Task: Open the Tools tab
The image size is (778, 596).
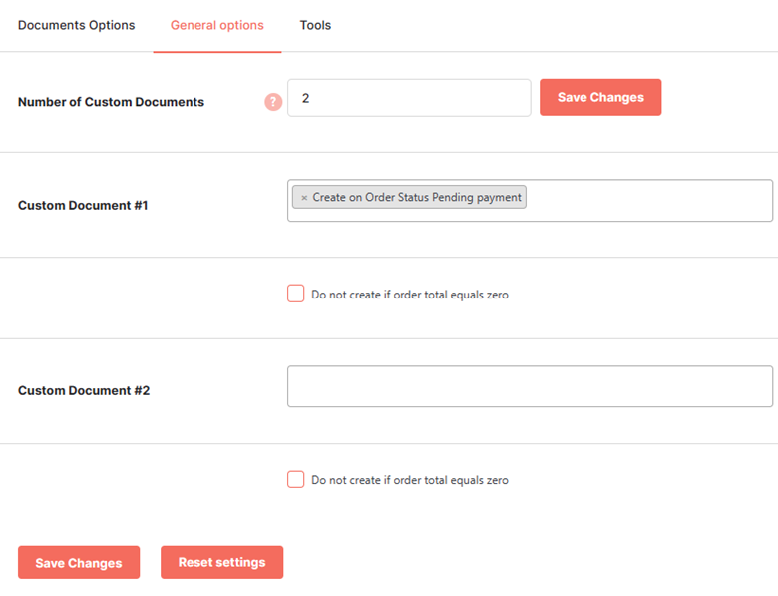Action: 315,25
